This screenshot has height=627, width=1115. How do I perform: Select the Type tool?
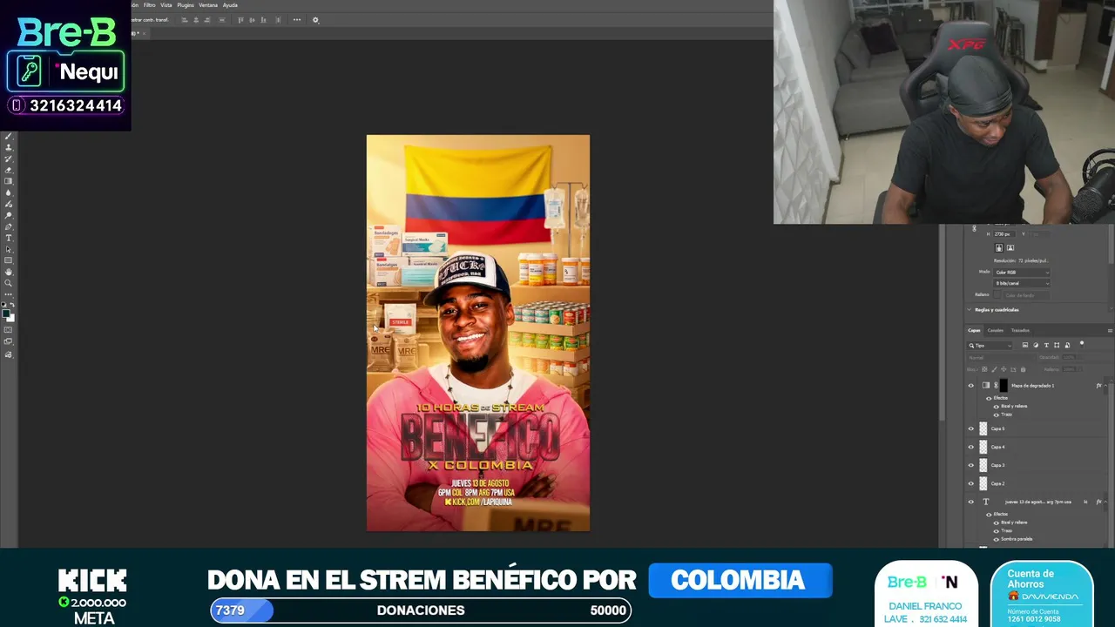[9, 239]
